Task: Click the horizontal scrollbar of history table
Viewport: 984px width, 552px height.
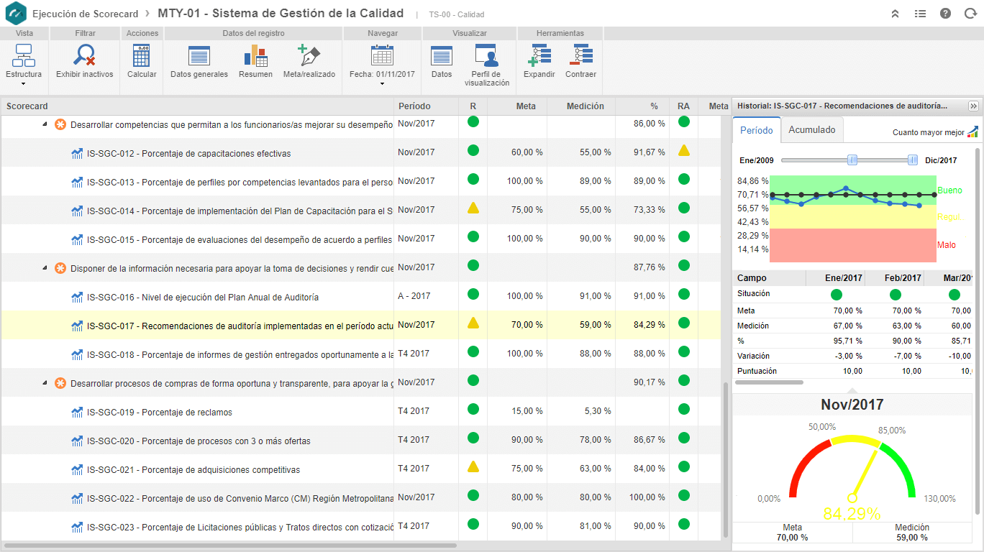Action: 770,382
